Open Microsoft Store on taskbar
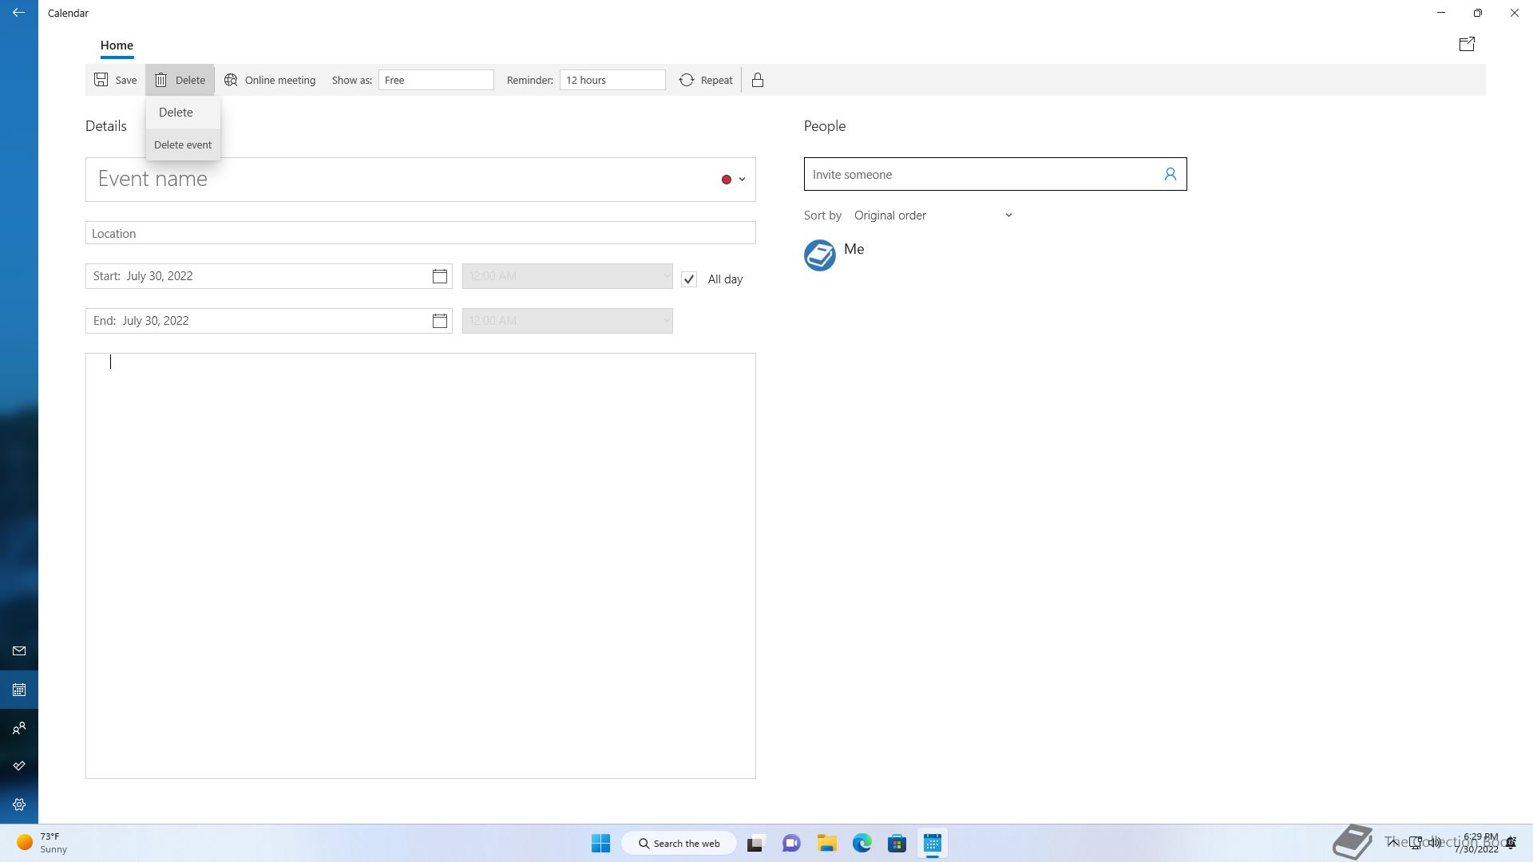 coord(897,843)
